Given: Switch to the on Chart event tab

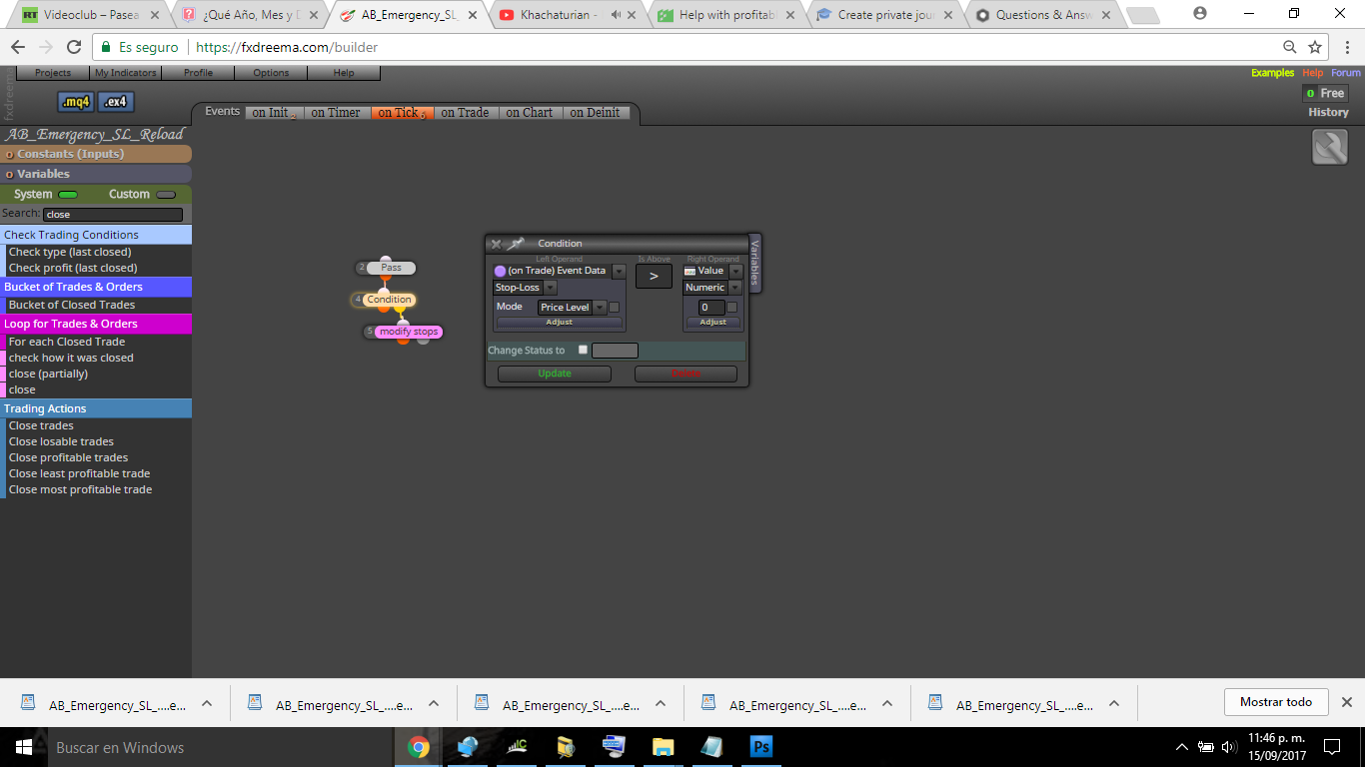Looking at the screenshot, I should click(x=530, y=113).
